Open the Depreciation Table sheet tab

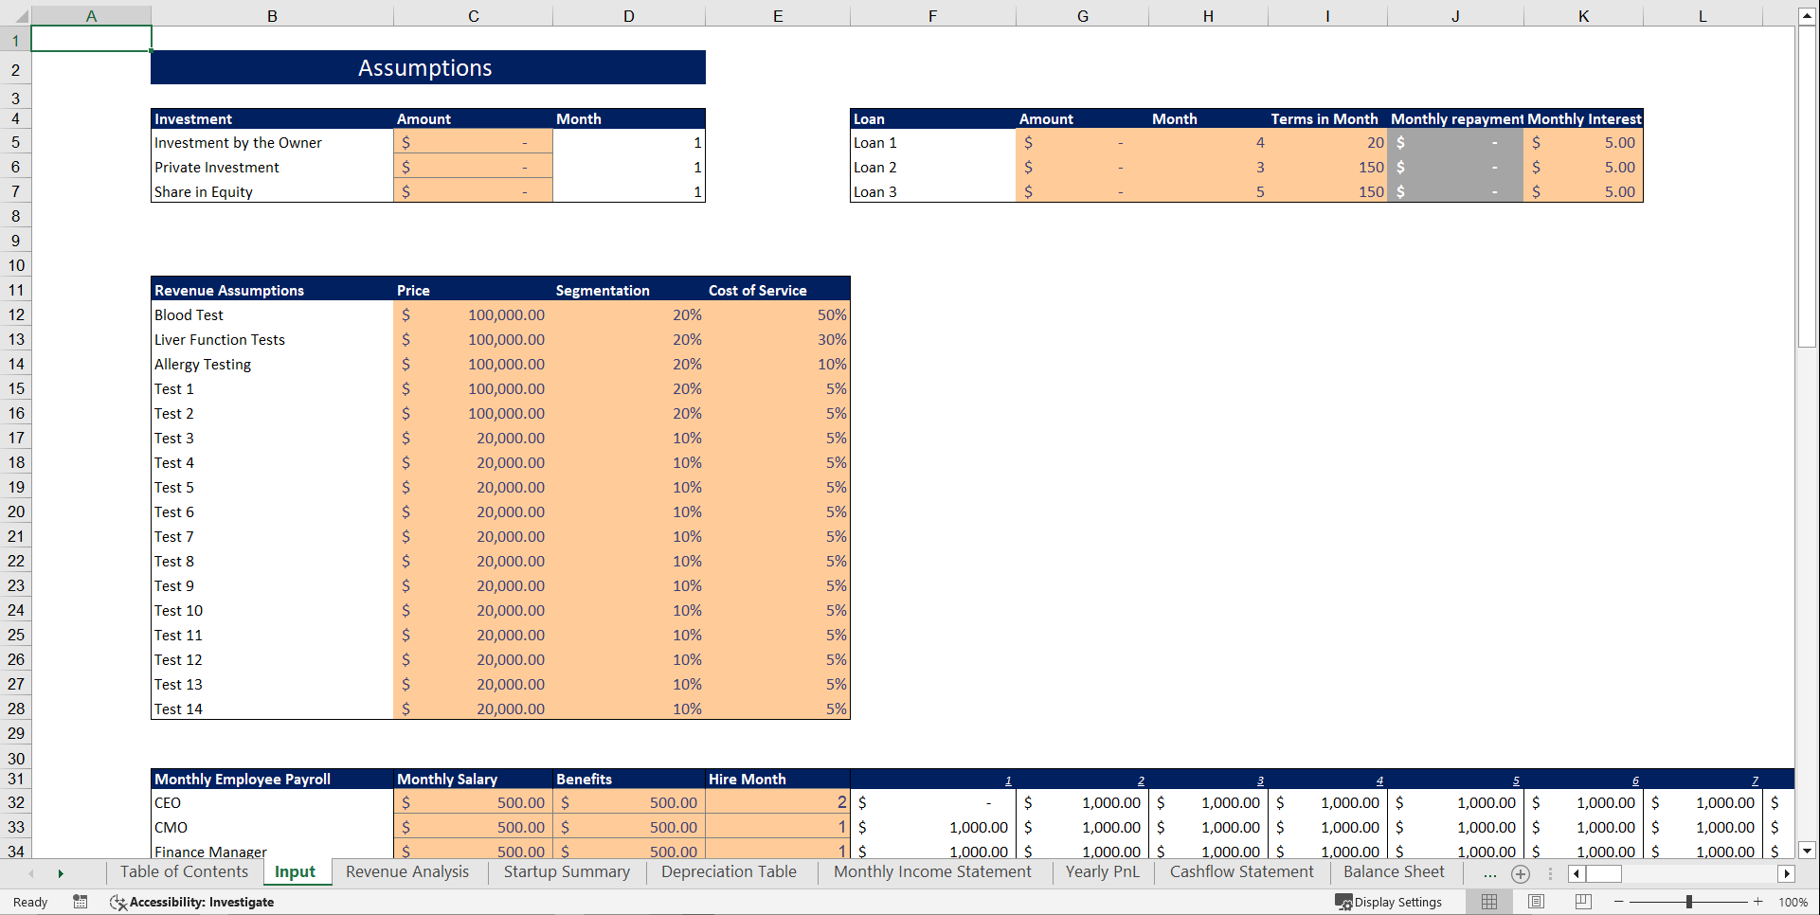[x=729, y=872]
